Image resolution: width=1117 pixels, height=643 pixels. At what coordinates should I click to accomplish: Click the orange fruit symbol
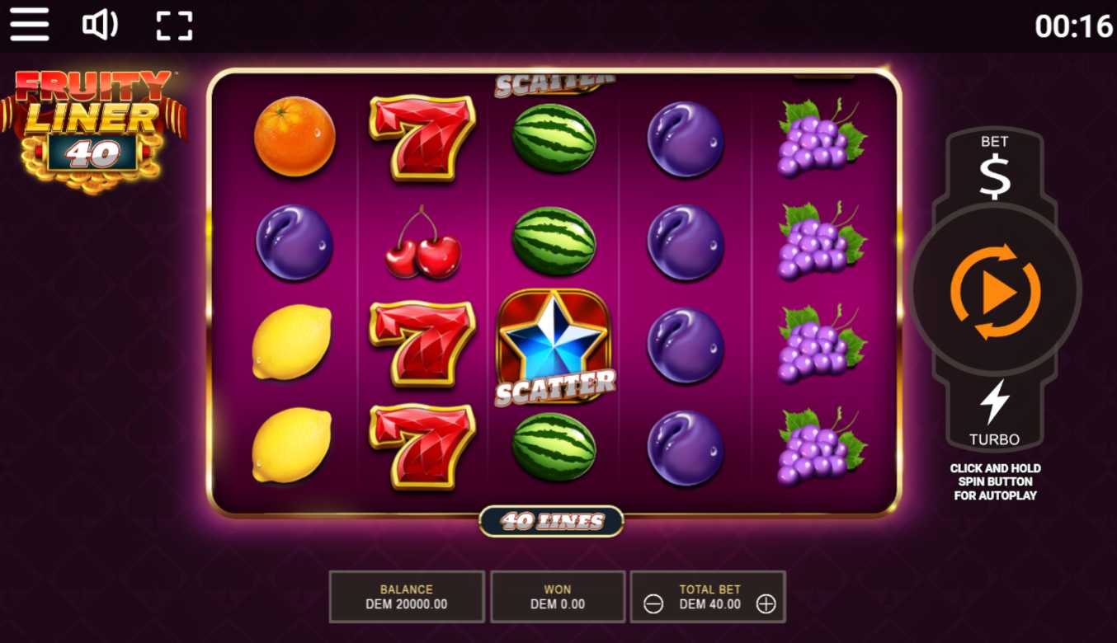click(x=295, y=137)
